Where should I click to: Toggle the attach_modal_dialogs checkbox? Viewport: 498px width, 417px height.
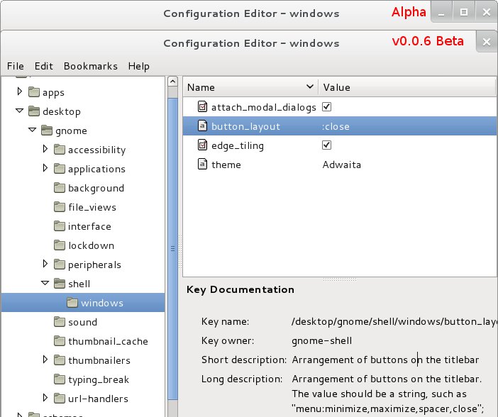(x=327, y=108)
